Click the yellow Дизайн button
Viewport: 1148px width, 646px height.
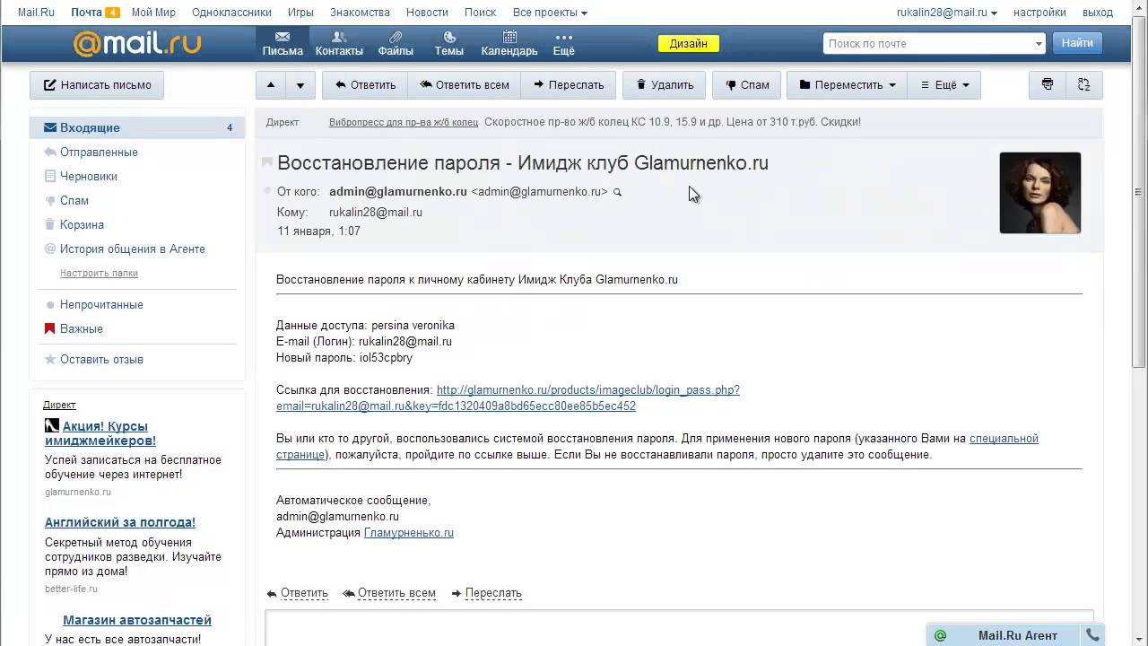pyautogui.click(x=689, y=43)
